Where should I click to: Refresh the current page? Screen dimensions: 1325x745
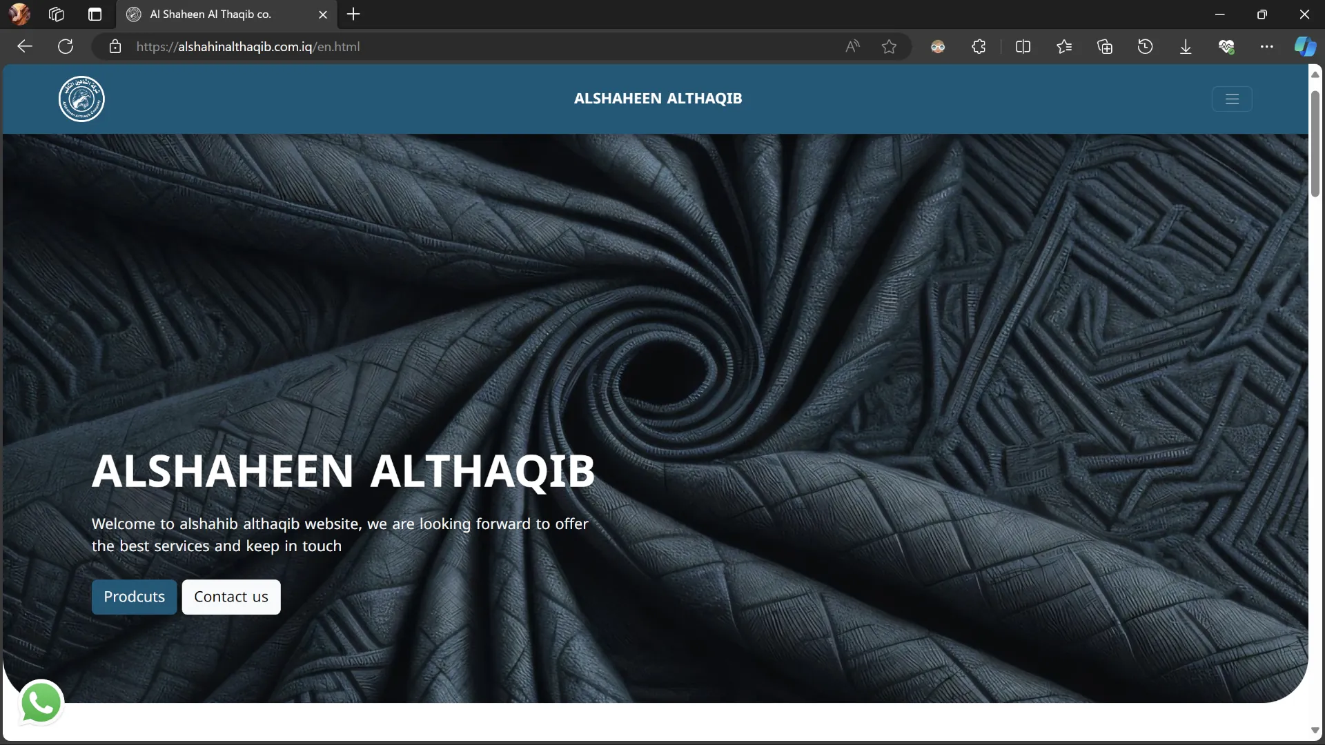[x=66, y=47]
